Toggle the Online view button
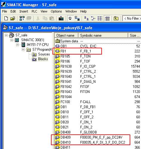141x149 pixels. pyautogui.click(x=77, y=18)
